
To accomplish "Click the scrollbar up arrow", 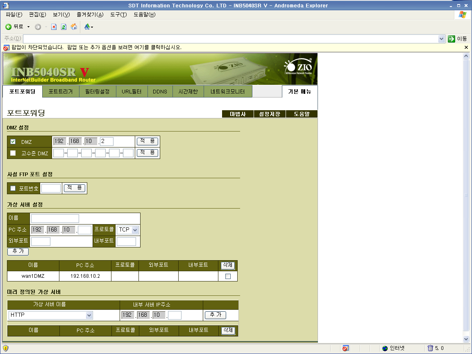I will click(466, 56).
